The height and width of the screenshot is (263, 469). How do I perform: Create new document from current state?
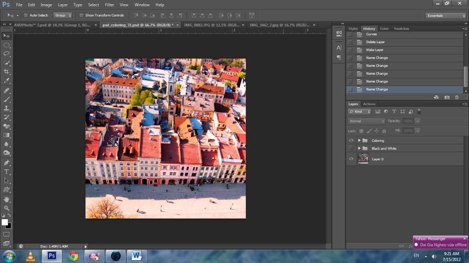coord(436,97)
